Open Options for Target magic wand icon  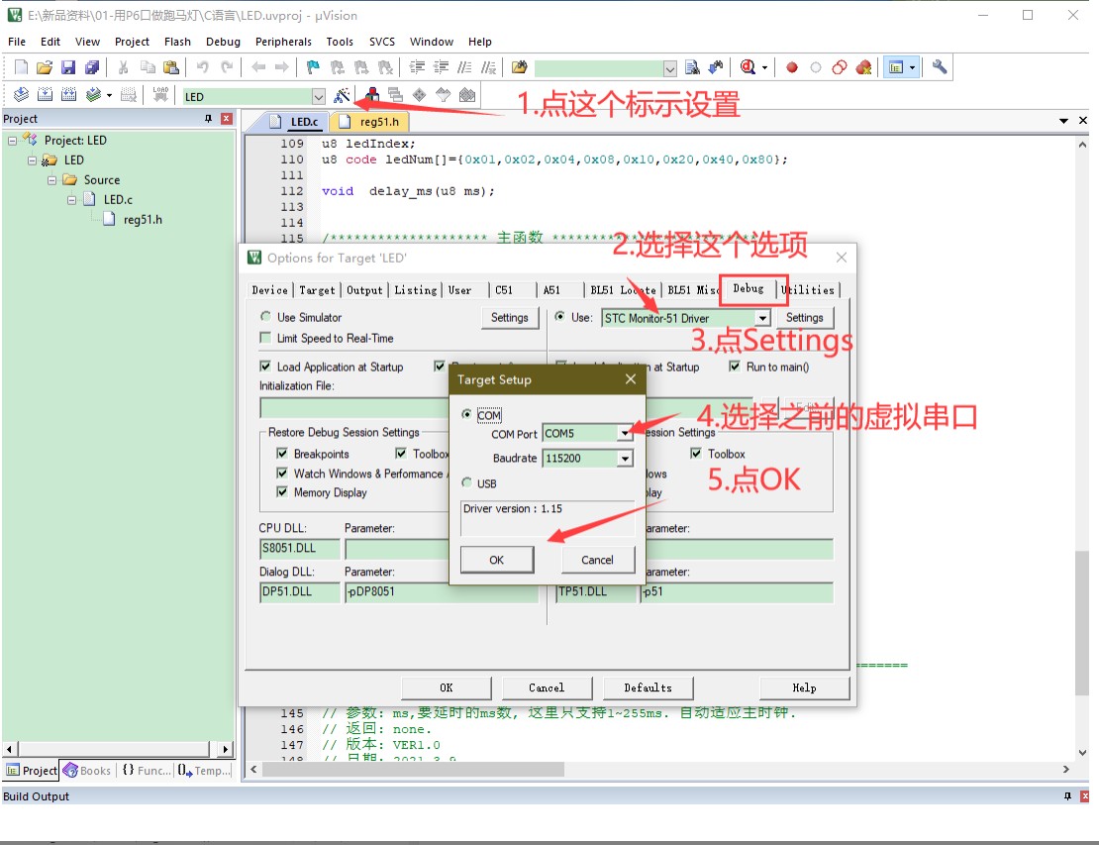click(342, 95)
